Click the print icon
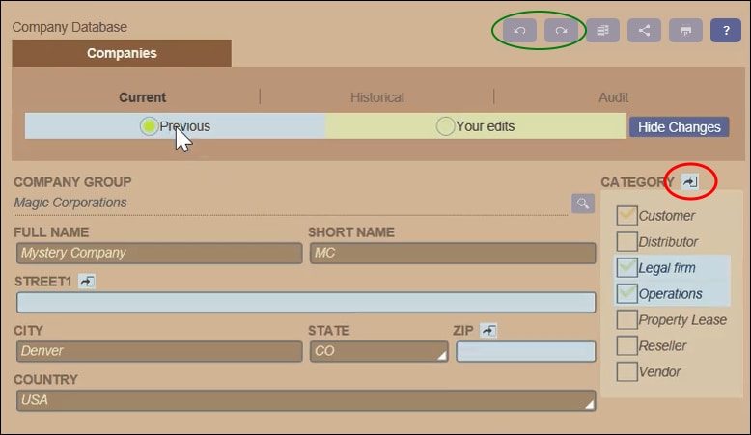 coord(685,31)
